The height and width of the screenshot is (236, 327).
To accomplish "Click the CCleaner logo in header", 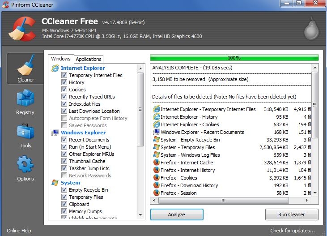I will (22, 29).
